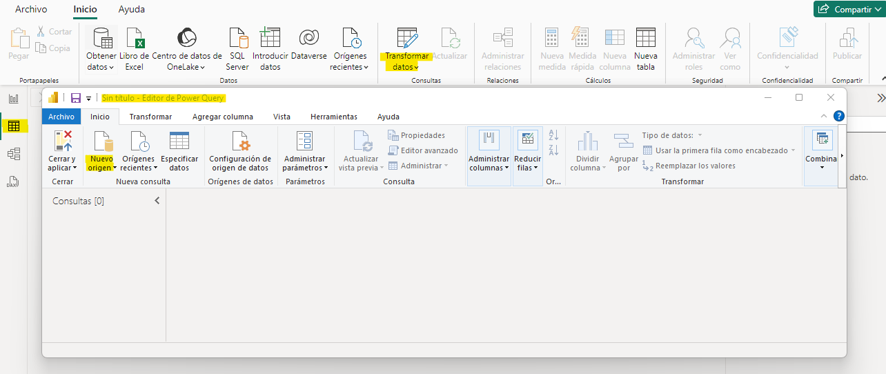Open Orígenes recientes in Power Query ribbon

139,150
